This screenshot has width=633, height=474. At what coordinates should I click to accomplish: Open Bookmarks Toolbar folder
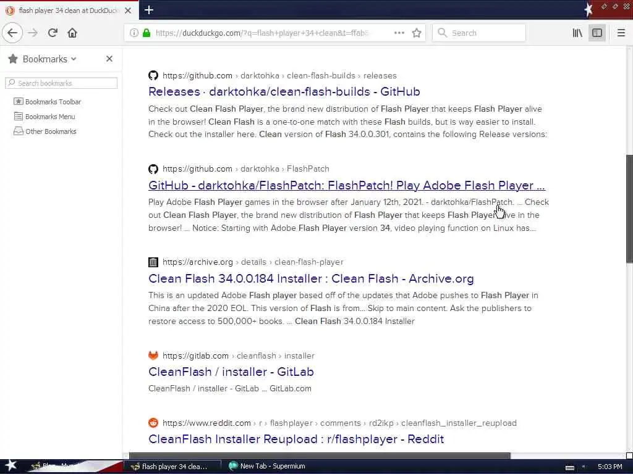click(48, 102)
